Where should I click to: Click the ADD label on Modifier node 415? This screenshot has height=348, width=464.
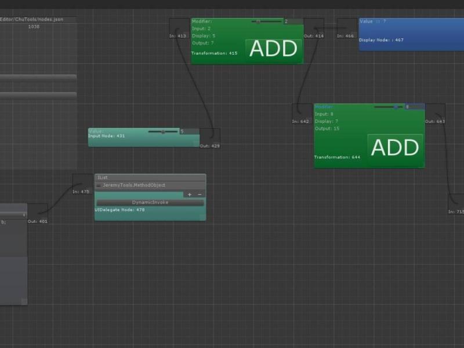pos(273,49)
